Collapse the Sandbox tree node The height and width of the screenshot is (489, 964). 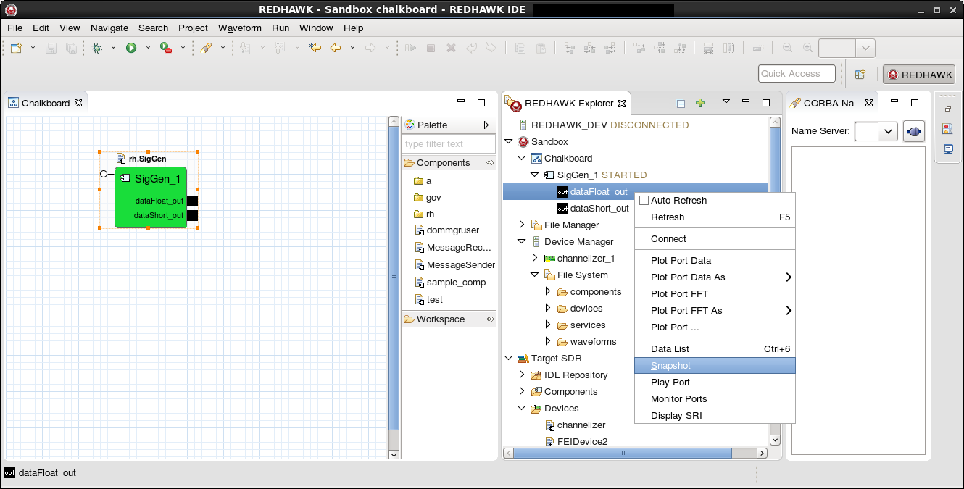[x=508, y=142]
